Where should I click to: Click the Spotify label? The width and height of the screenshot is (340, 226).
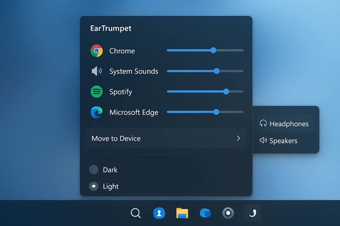coord(120,92)
